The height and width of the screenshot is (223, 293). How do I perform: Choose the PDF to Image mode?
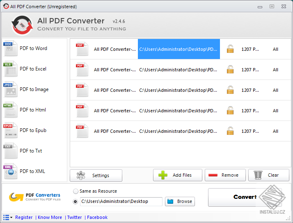pos(34,90)
